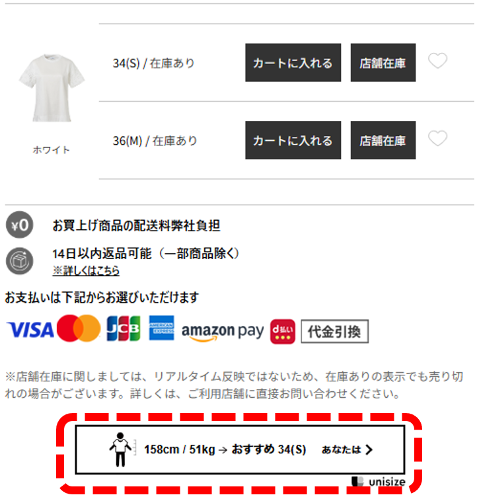
Task: Click the JCB payment logo
Action: [124, 328]
